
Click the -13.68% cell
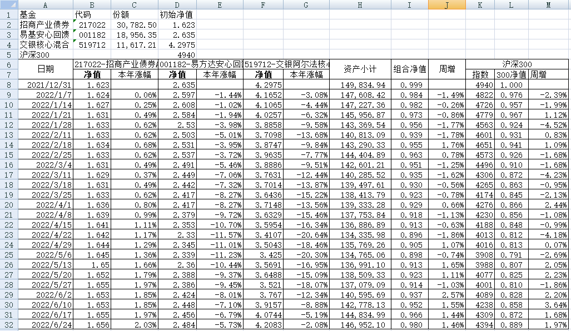click(x=306, y=134)
